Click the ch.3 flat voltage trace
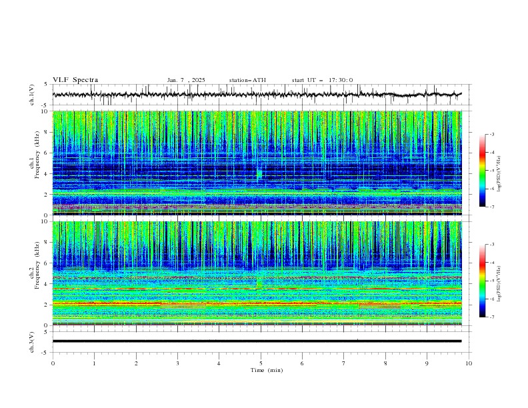This screenshot has width=528, height=408. coord(257,341)
